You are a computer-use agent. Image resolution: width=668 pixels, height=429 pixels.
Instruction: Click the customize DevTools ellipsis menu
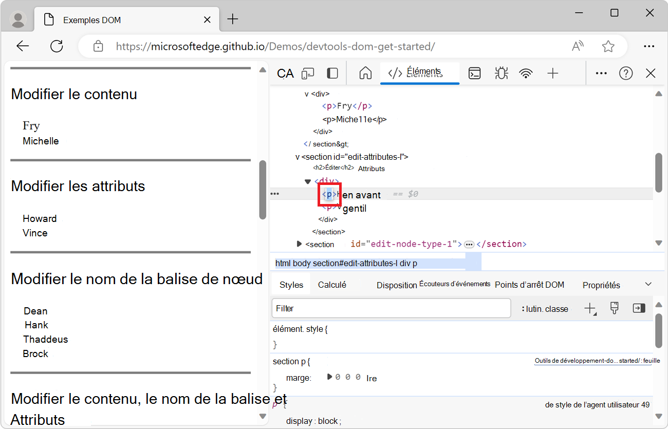(601, 73)
